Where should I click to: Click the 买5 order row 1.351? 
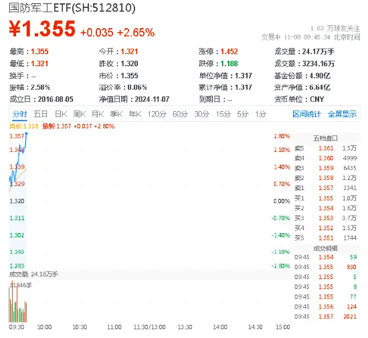pos(326,238)
